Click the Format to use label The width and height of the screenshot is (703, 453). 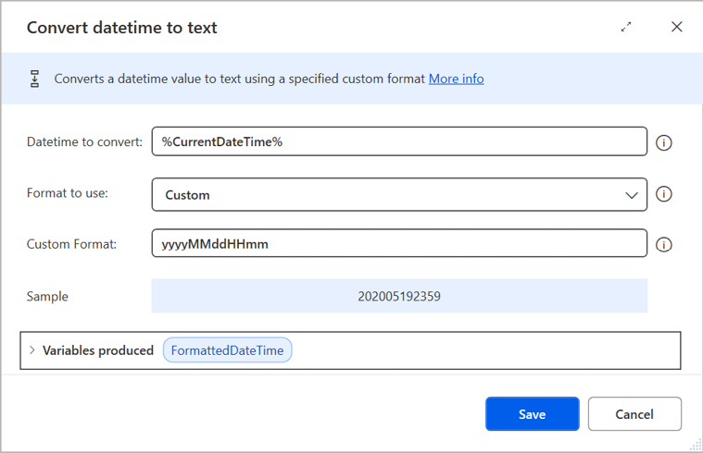click(x=68, y=193)
